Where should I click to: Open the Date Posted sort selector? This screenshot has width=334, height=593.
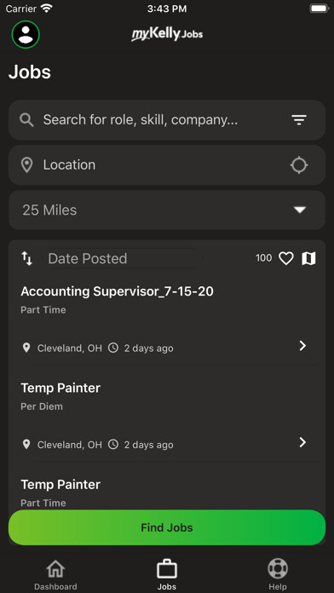[121, 259]
